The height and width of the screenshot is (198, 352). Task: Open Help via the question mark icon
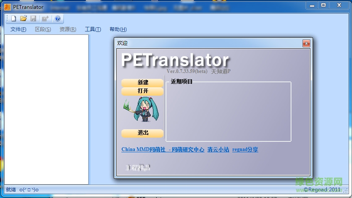[58, 18]
